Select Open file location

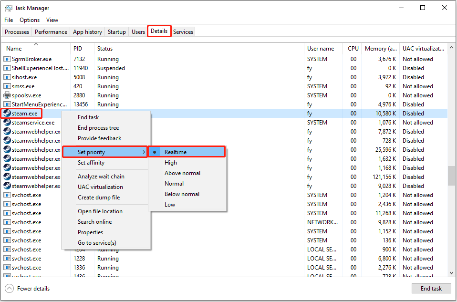106,211
